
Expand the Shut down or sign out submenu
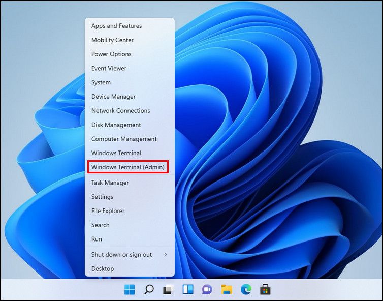(x=130, y=255)
